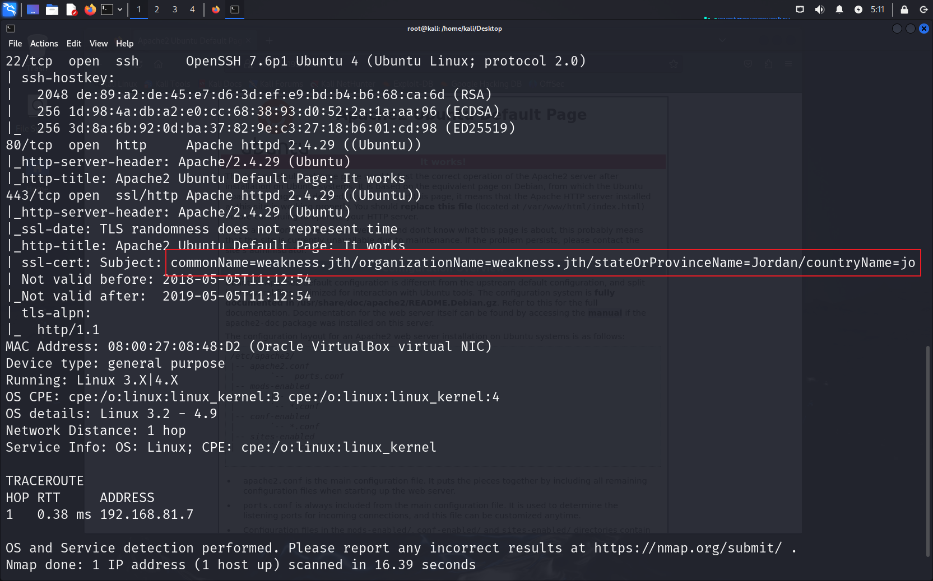
Task: Click the 5:11 panel clock
Action: point(878,10)
